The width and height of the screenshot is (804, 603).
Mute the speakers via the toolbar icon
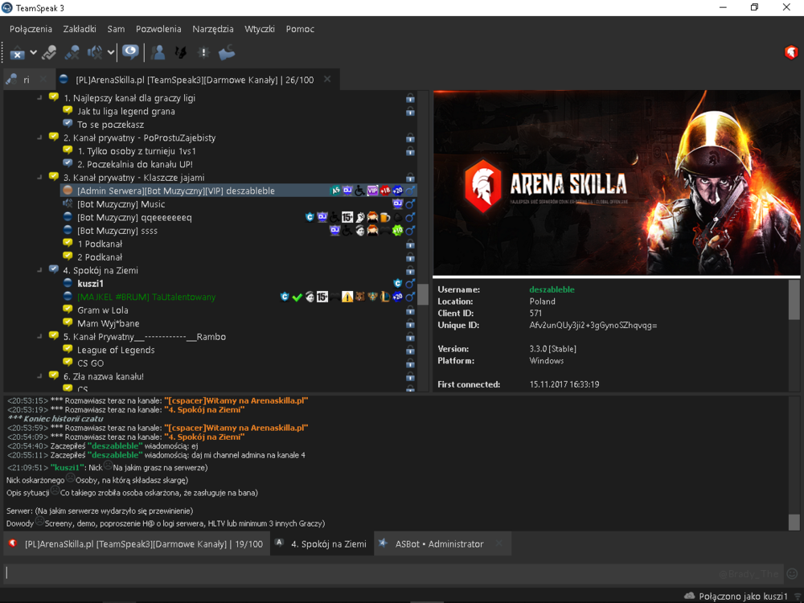coord(95,52)
